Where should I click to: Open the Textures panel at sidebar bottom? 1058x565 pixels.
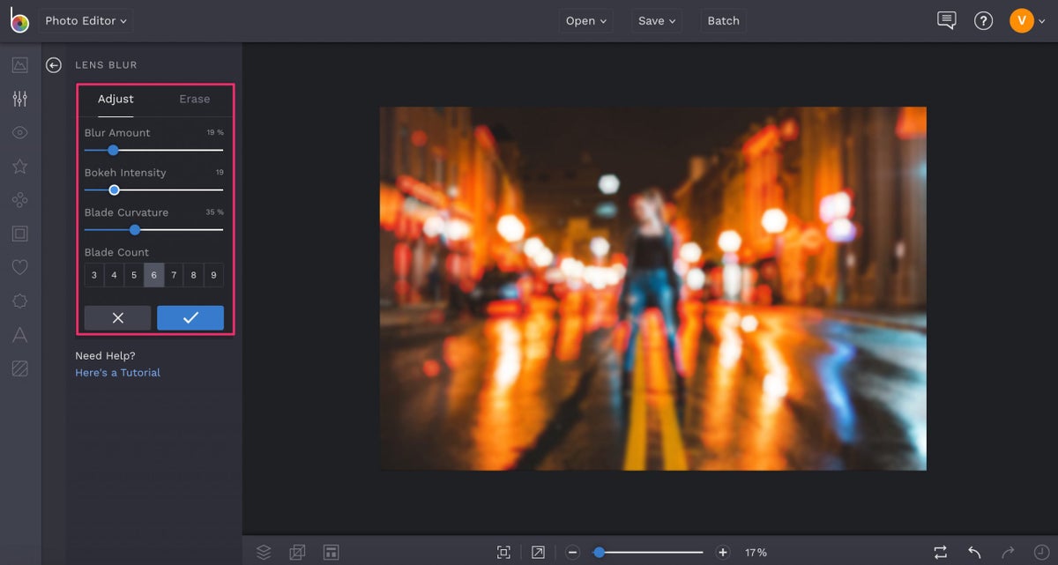point(19,368)
